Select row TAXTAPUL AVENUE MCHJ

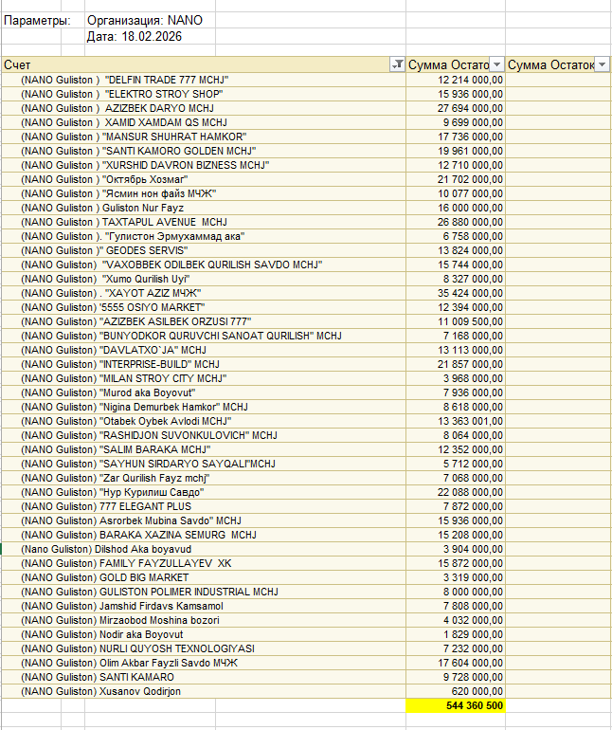[204, 222]
